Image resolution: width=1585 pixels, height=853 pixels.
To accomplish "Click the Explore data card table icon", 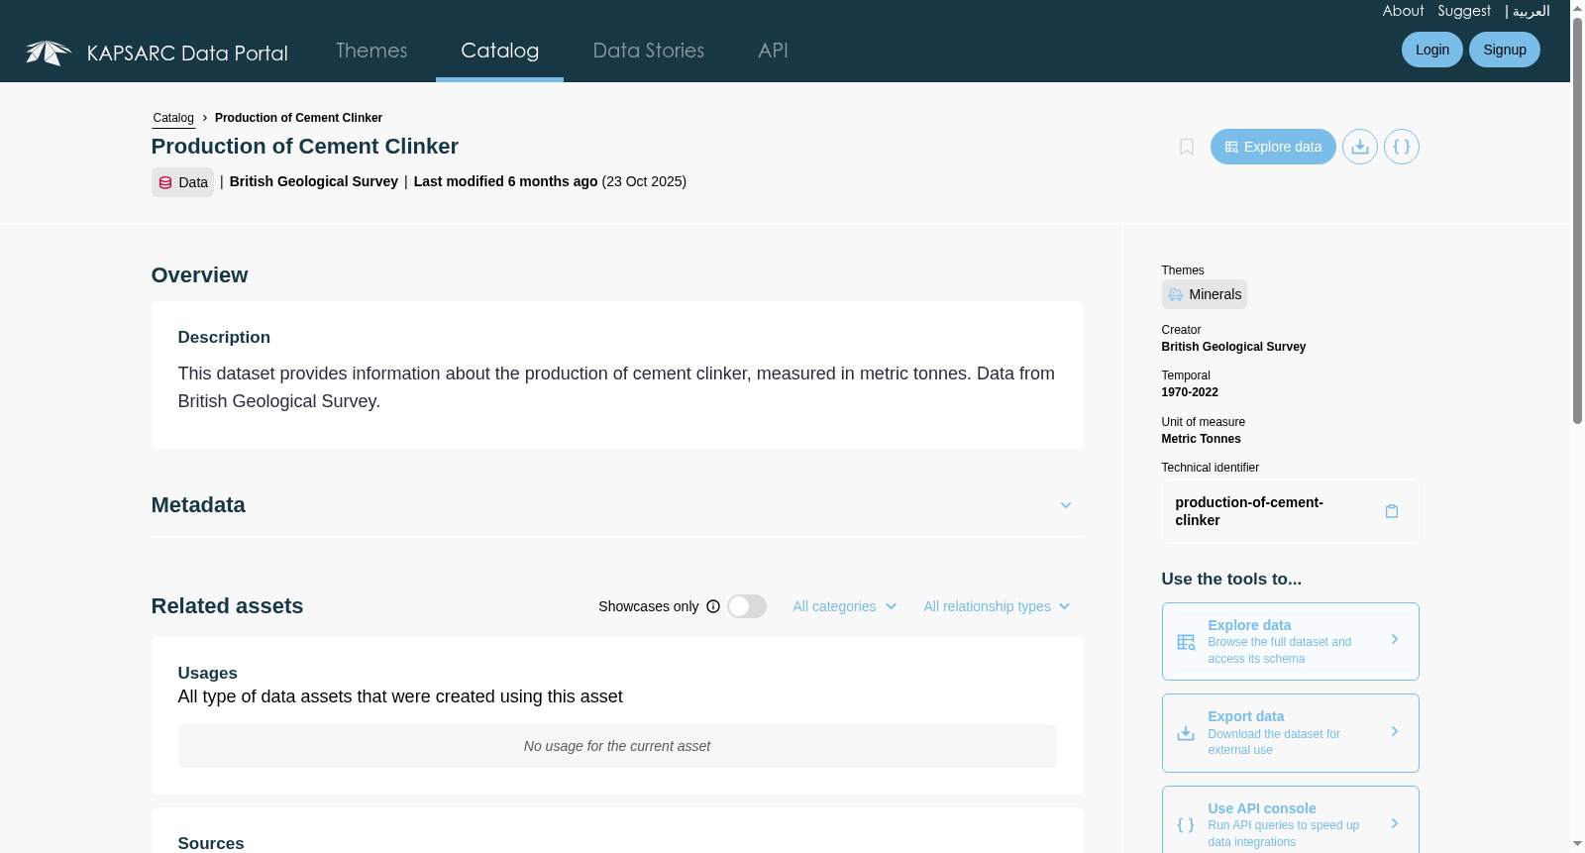I will pyautogui.click(x=1186, y=642).
